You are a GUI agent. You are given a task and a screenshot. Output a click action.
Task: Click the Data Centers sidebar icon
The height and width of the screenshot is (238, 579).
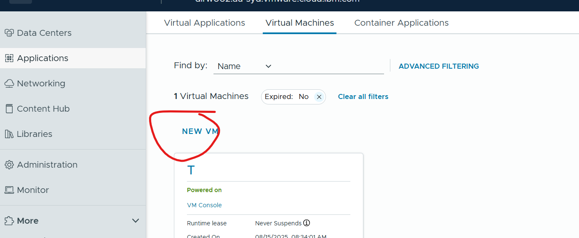[9, 33]
